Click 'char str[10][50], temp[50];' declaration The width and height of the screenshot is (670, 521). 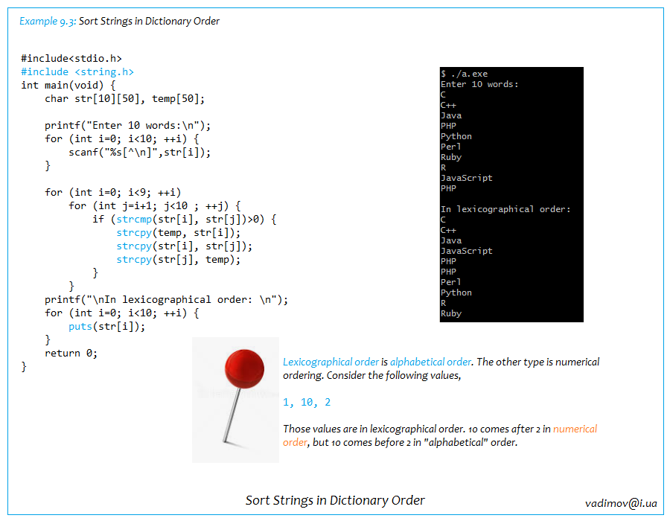pos(125,99)
